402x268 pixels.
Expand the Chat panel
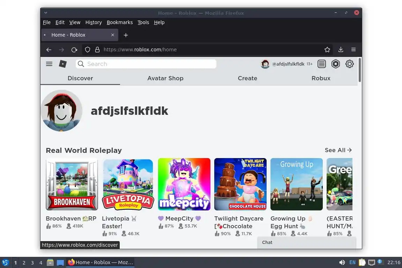pyautogui.click(x=307, y=243)
